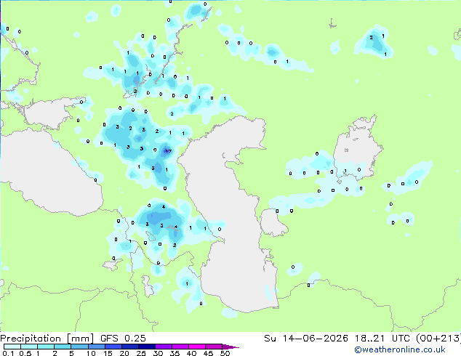Viewport: 461px width, 356px height.
Task: Click the 30–35 mm legend color swatch
Action: tap(163, 347)
